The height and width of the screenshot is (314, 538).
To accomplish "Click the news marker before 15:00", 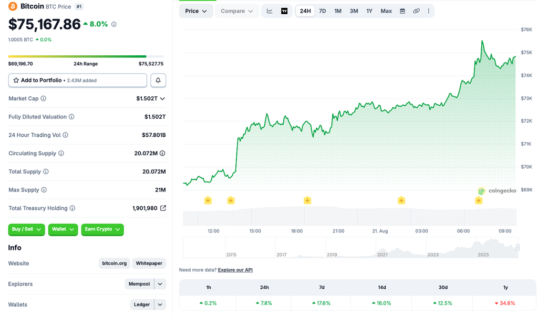I will click(x=231, y=200).
